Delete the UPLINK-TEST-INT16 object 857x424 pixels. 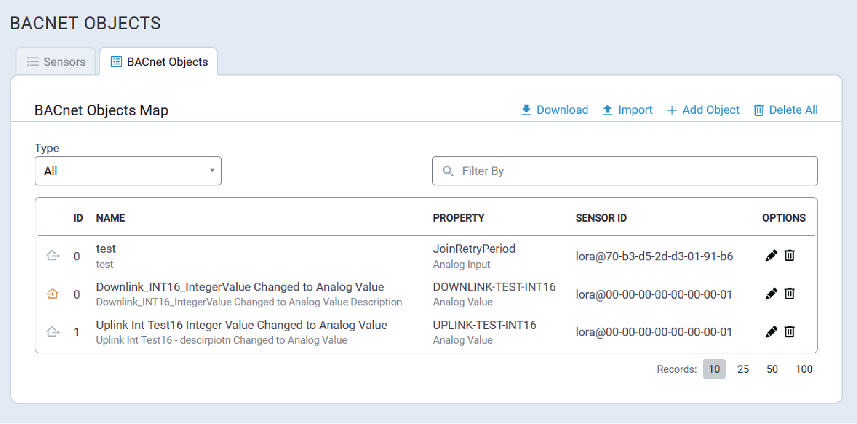point(789,332)
